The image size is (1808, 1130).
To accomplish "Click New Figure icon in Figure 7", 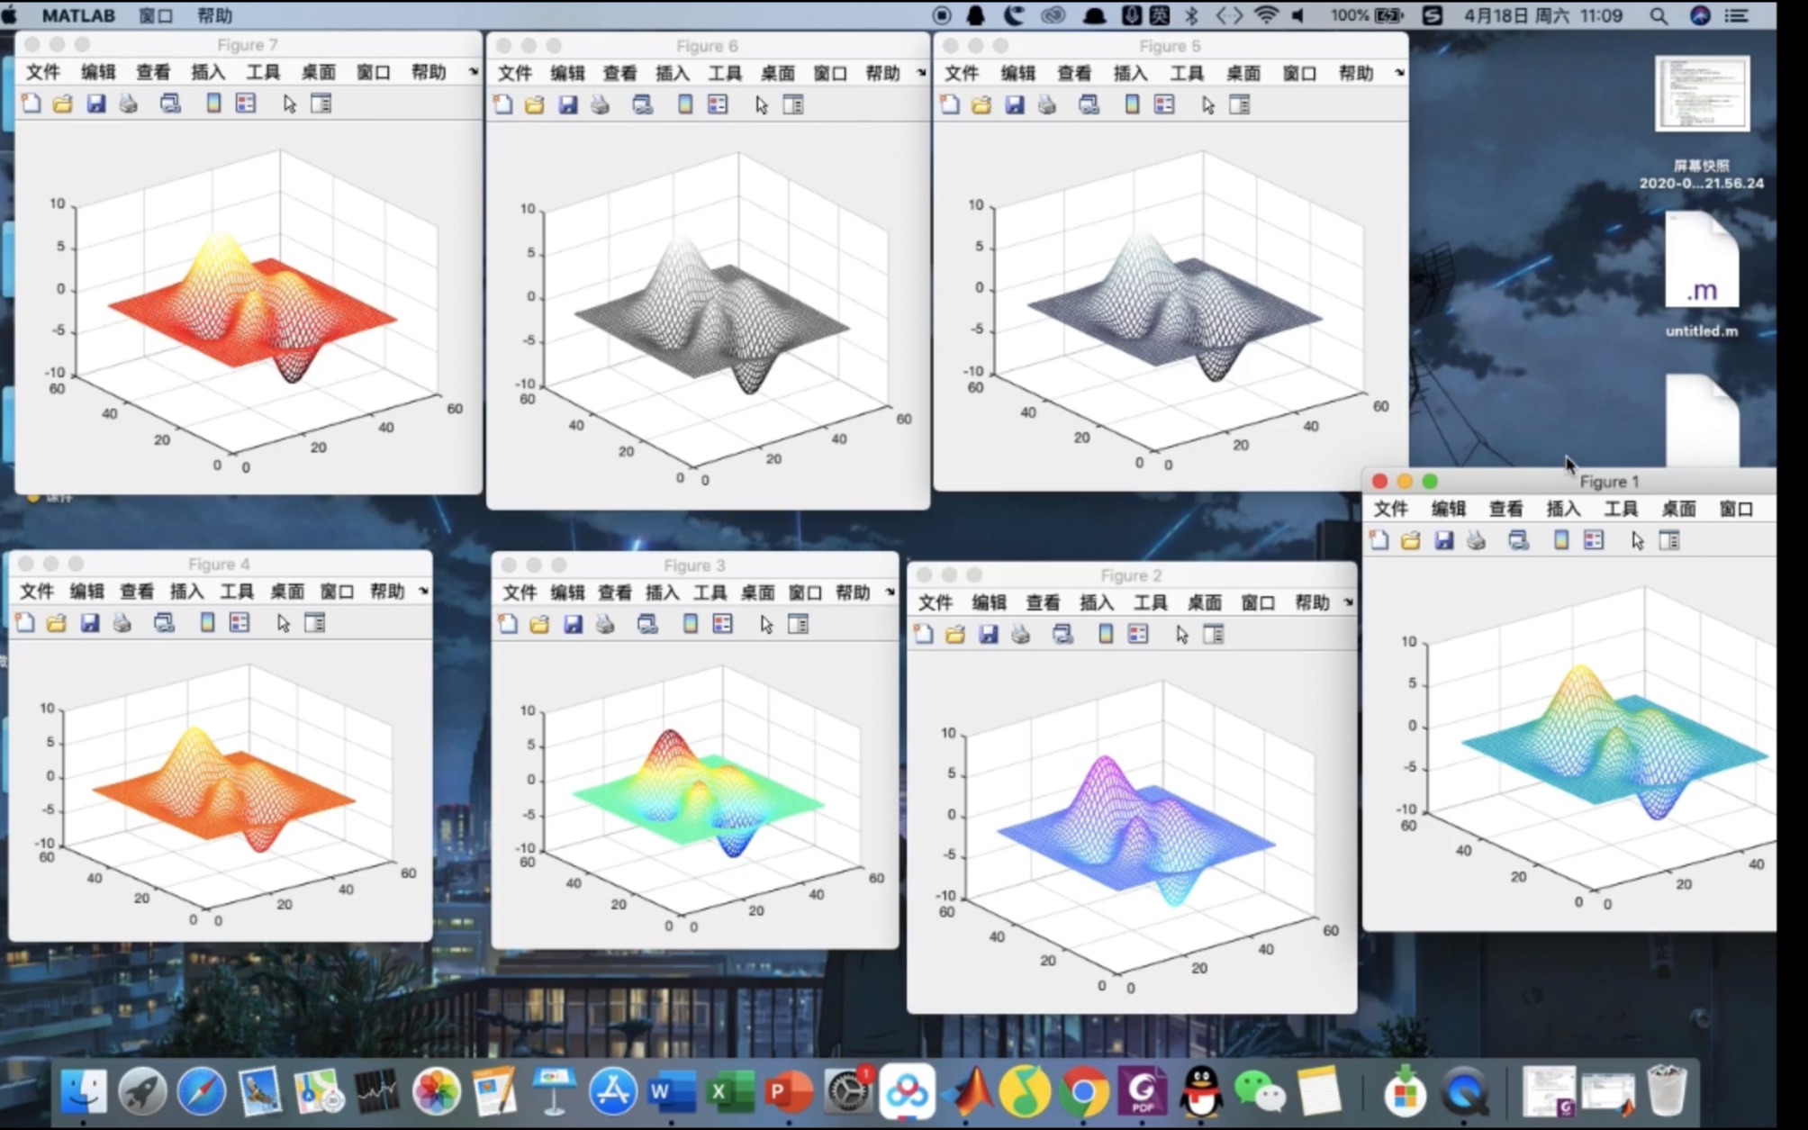I will 32,104.
